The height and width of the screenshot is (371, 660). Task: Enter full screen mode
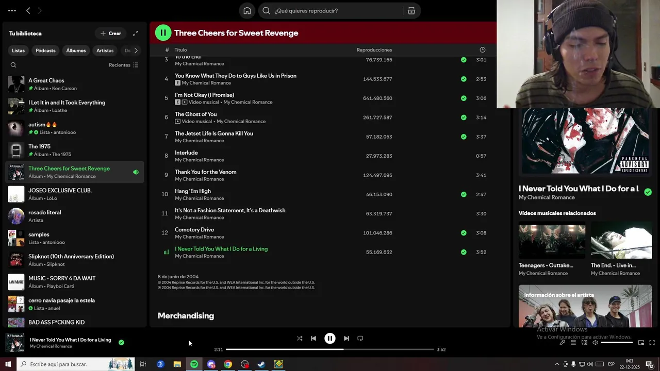click(652, 343)
